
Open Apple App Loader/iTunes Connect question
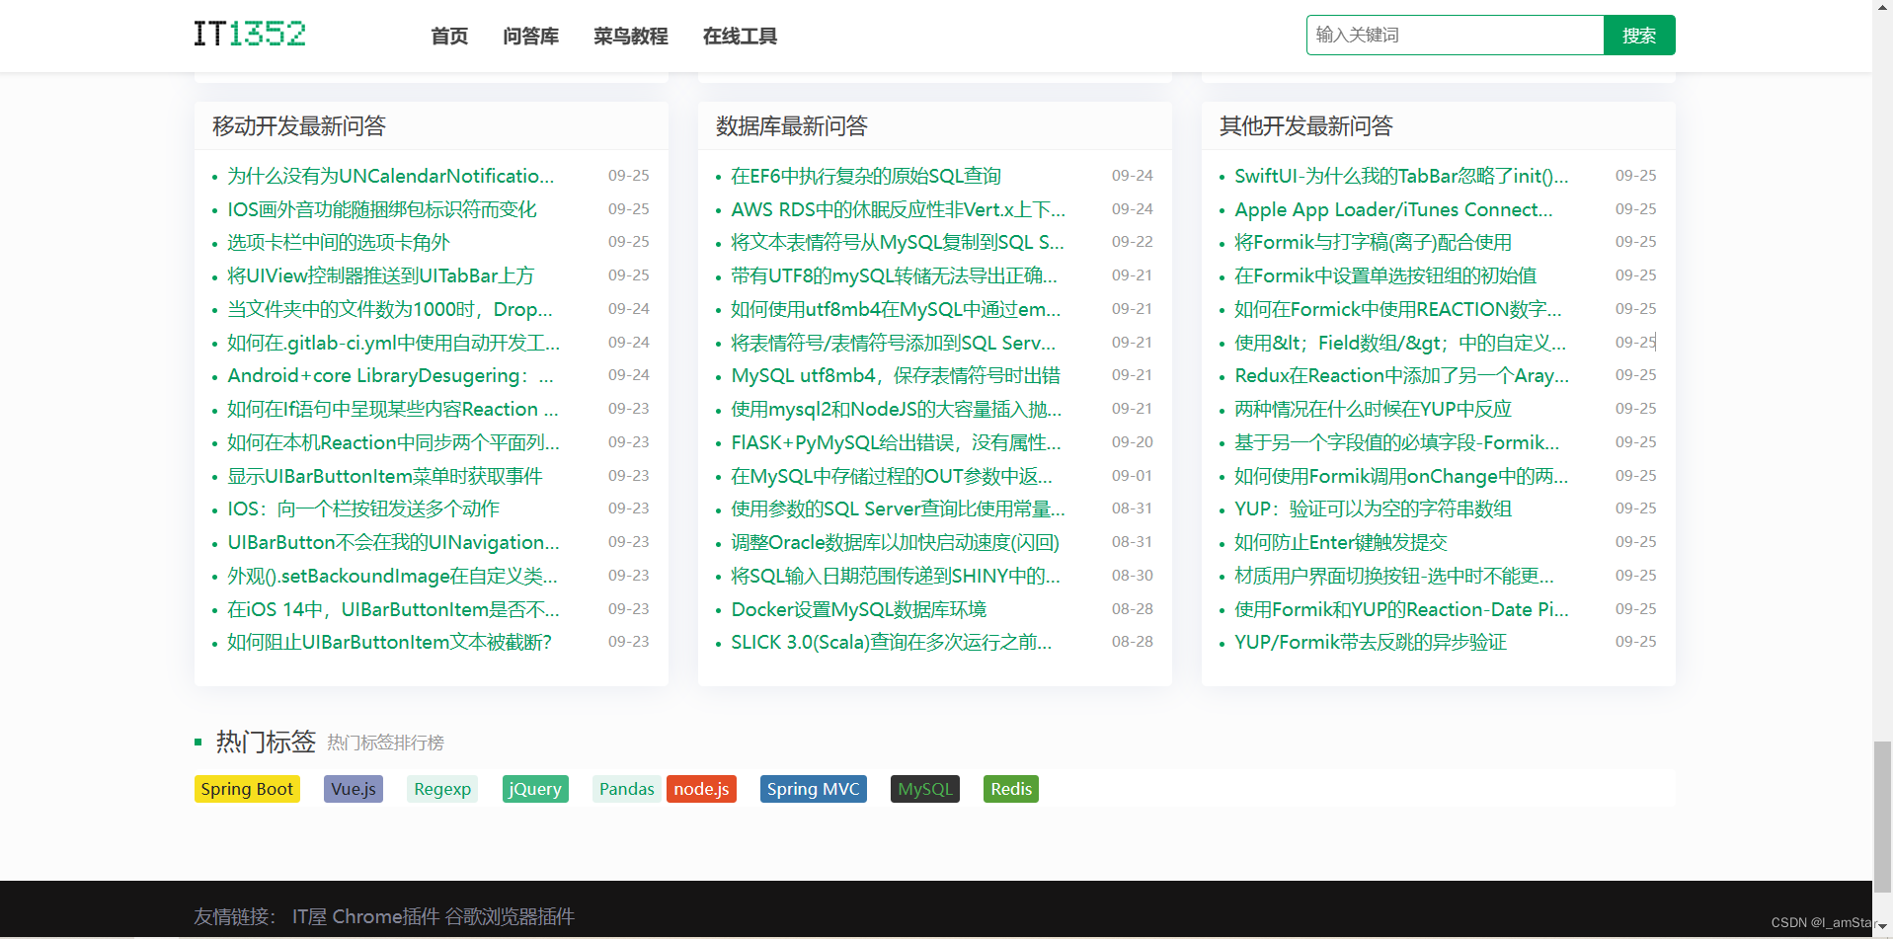(1393, 209)
